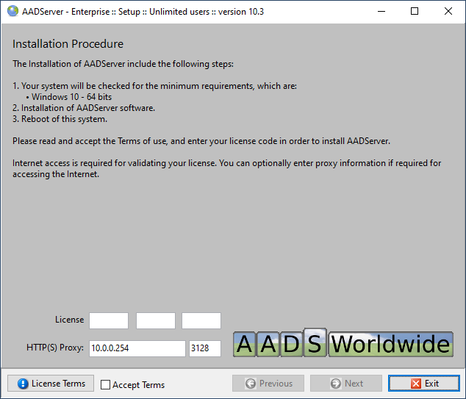Click the second 'A' tile in AADS logo

(x=268, y=345)
